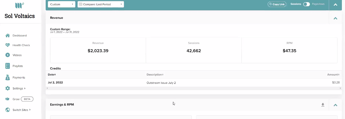Click the Switch Sites globe icon

pyautogui.click(x=8, y=110)
